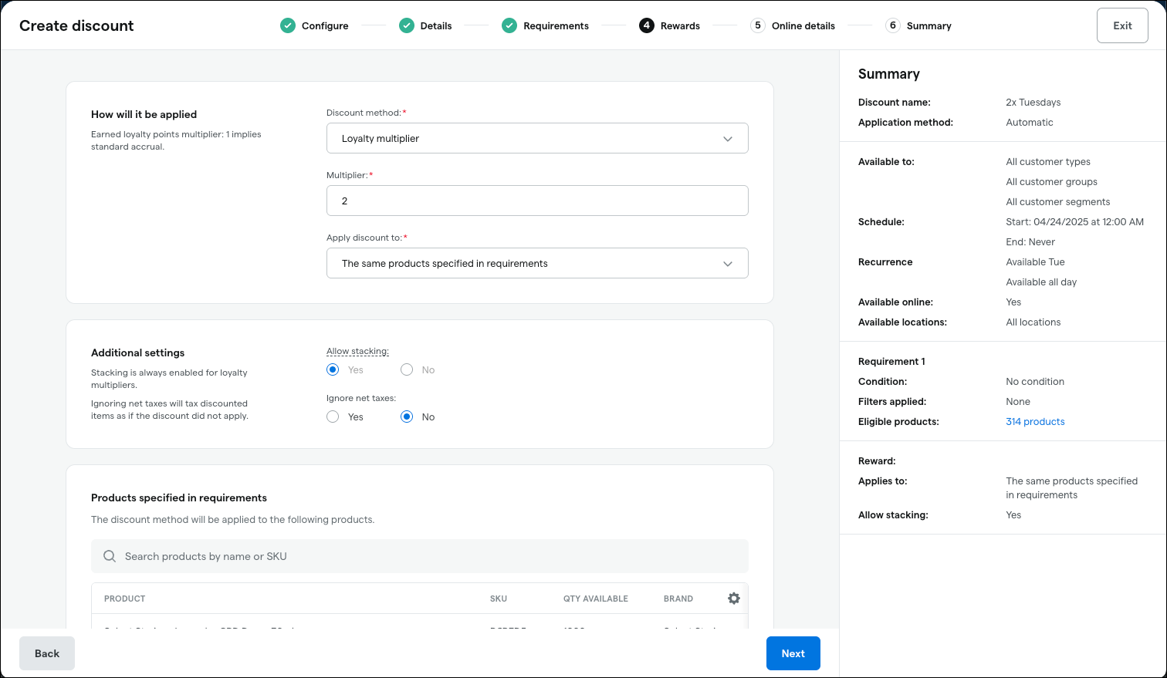Viewport: 1167px width, 678px height.
Task: Select Yes for Ignore net taxes
Action: click(333, 417)
